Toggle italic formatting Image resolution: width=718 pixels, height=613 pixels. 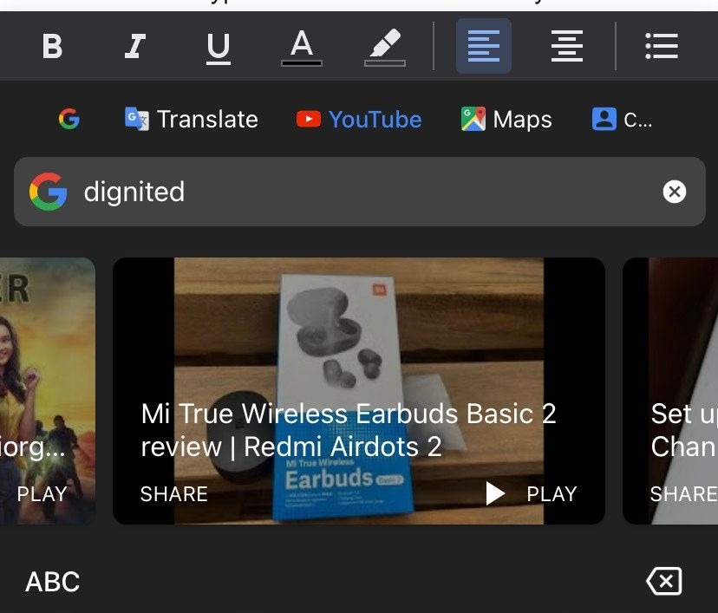click(135, 46)
